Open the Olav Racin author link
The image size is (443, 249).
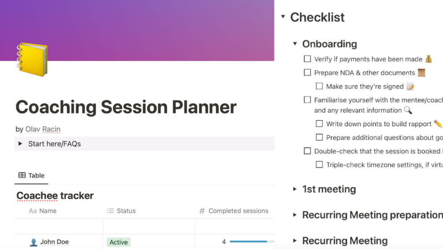tap(43, 129)
